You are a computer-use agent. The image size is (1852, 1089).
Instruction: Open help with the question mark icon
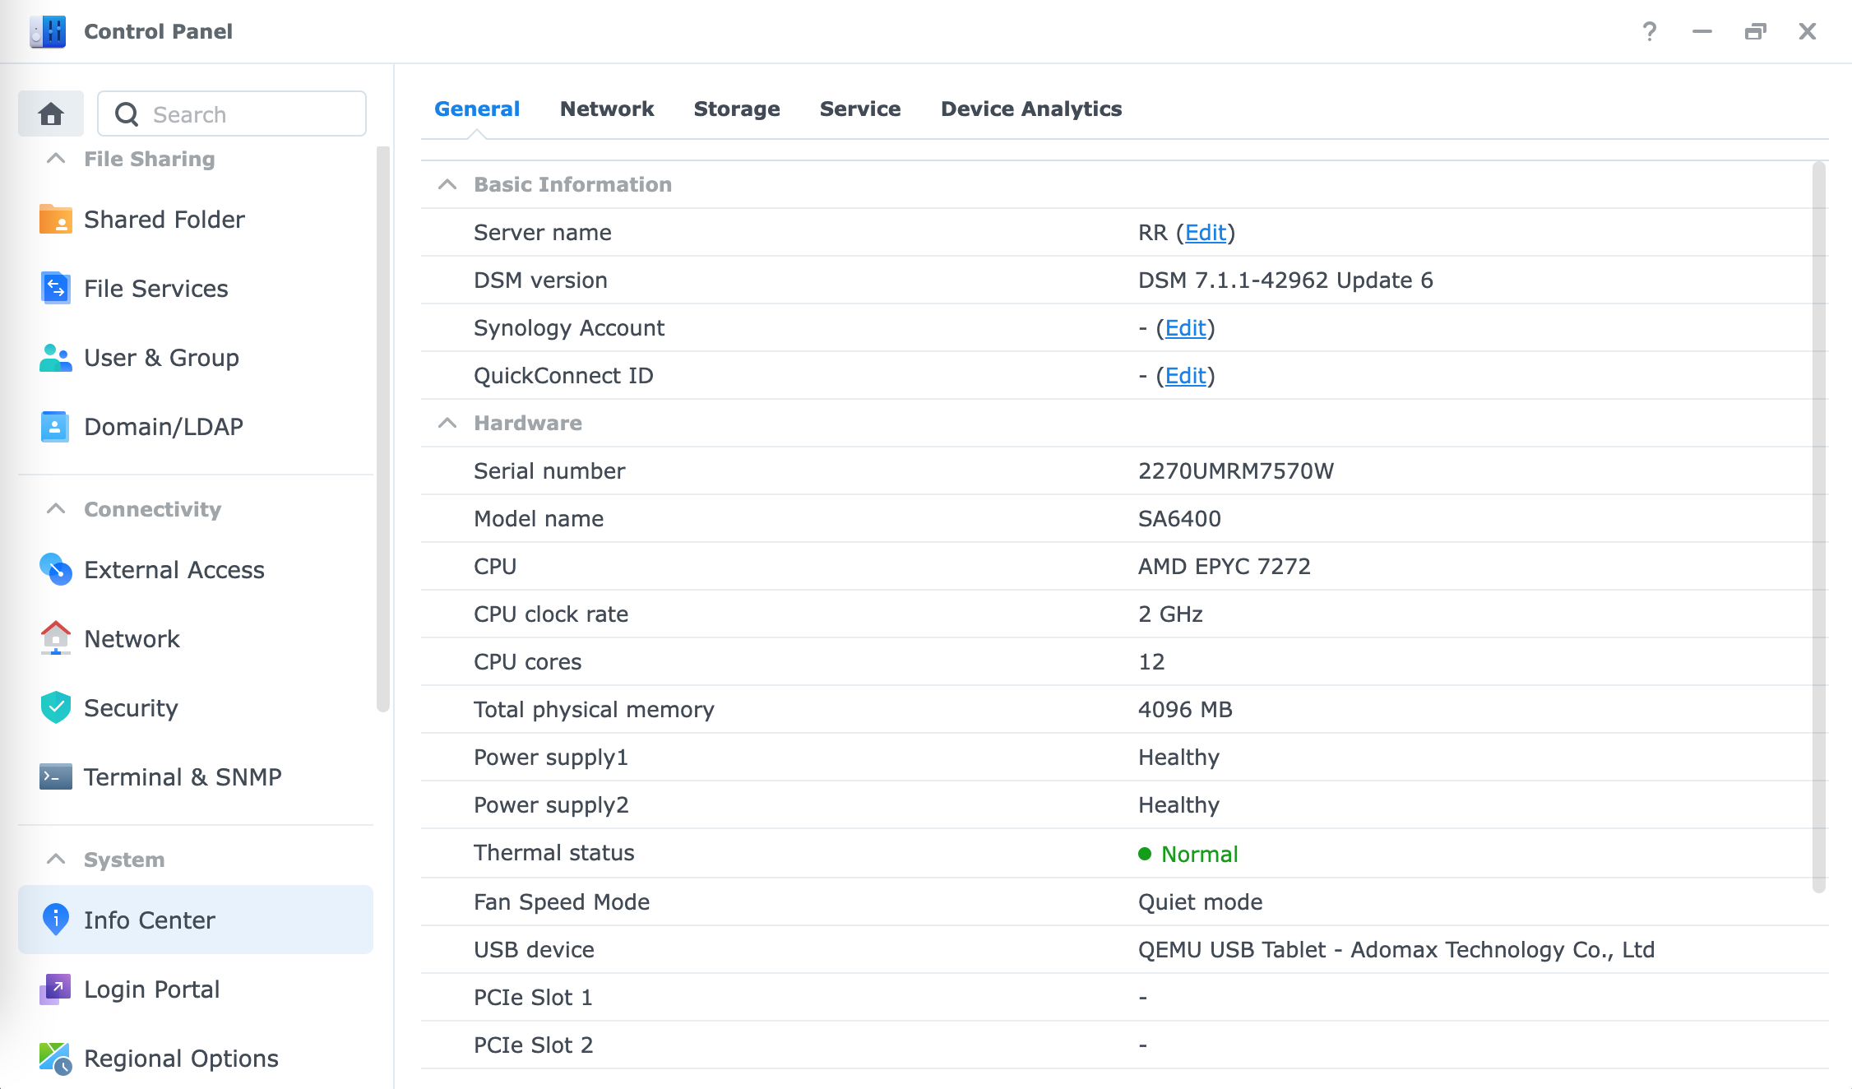tap(1649, 31)
